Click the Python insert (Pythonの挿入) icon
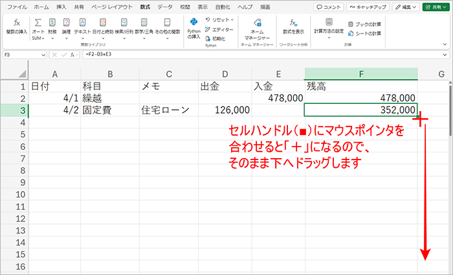The height and width of the screenshot is (275, 453). (193, 26)
